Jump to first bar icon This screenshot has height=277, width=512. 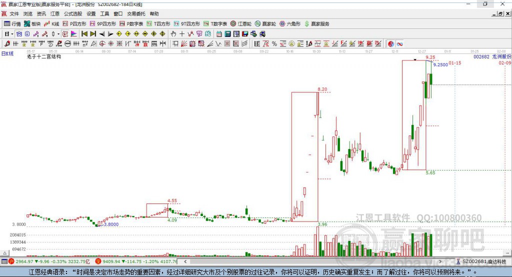point(84,34)
